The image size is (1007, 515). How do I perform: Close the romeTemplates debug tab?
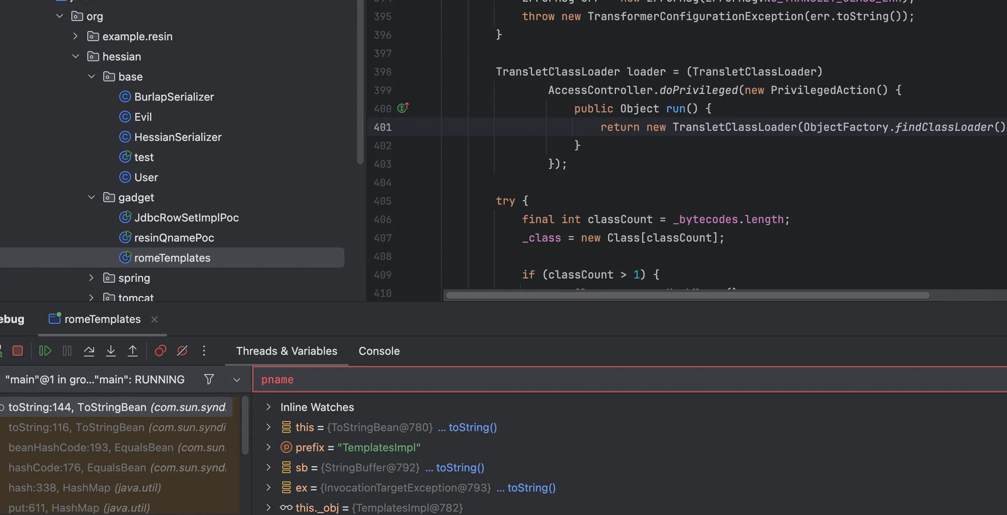tap(155, 320)
